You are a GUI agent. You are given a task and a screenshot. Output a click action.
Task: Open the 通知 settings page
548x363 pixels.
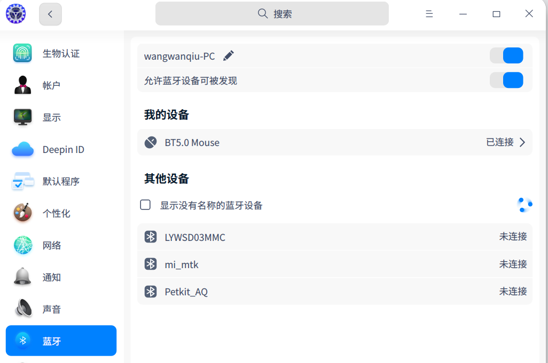pos(61,278)
